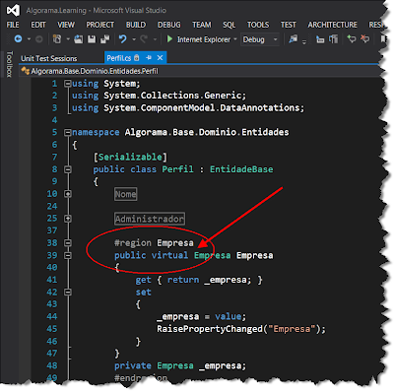
Task: Open the Undo history dropdown arrow
Action: click(x=134, y=39)
